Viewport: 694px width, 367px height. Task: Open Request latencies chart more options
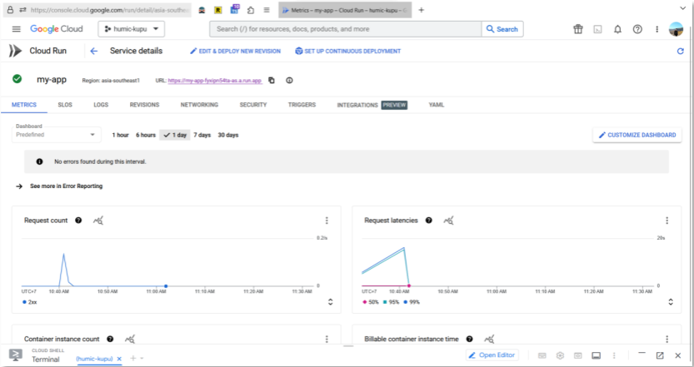point(667,221)
